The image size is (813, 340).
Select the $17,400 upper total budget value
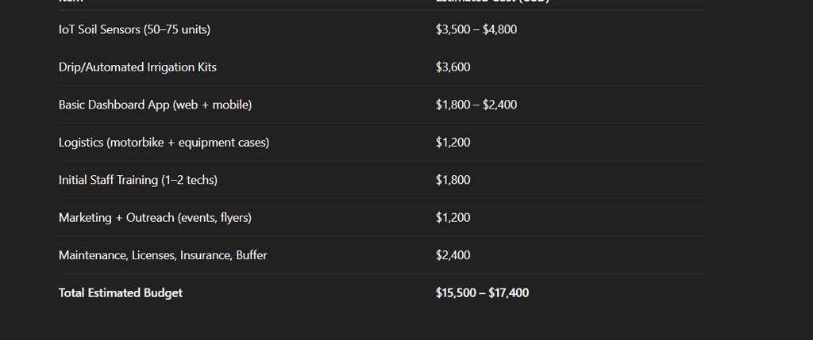coord(509,293)
